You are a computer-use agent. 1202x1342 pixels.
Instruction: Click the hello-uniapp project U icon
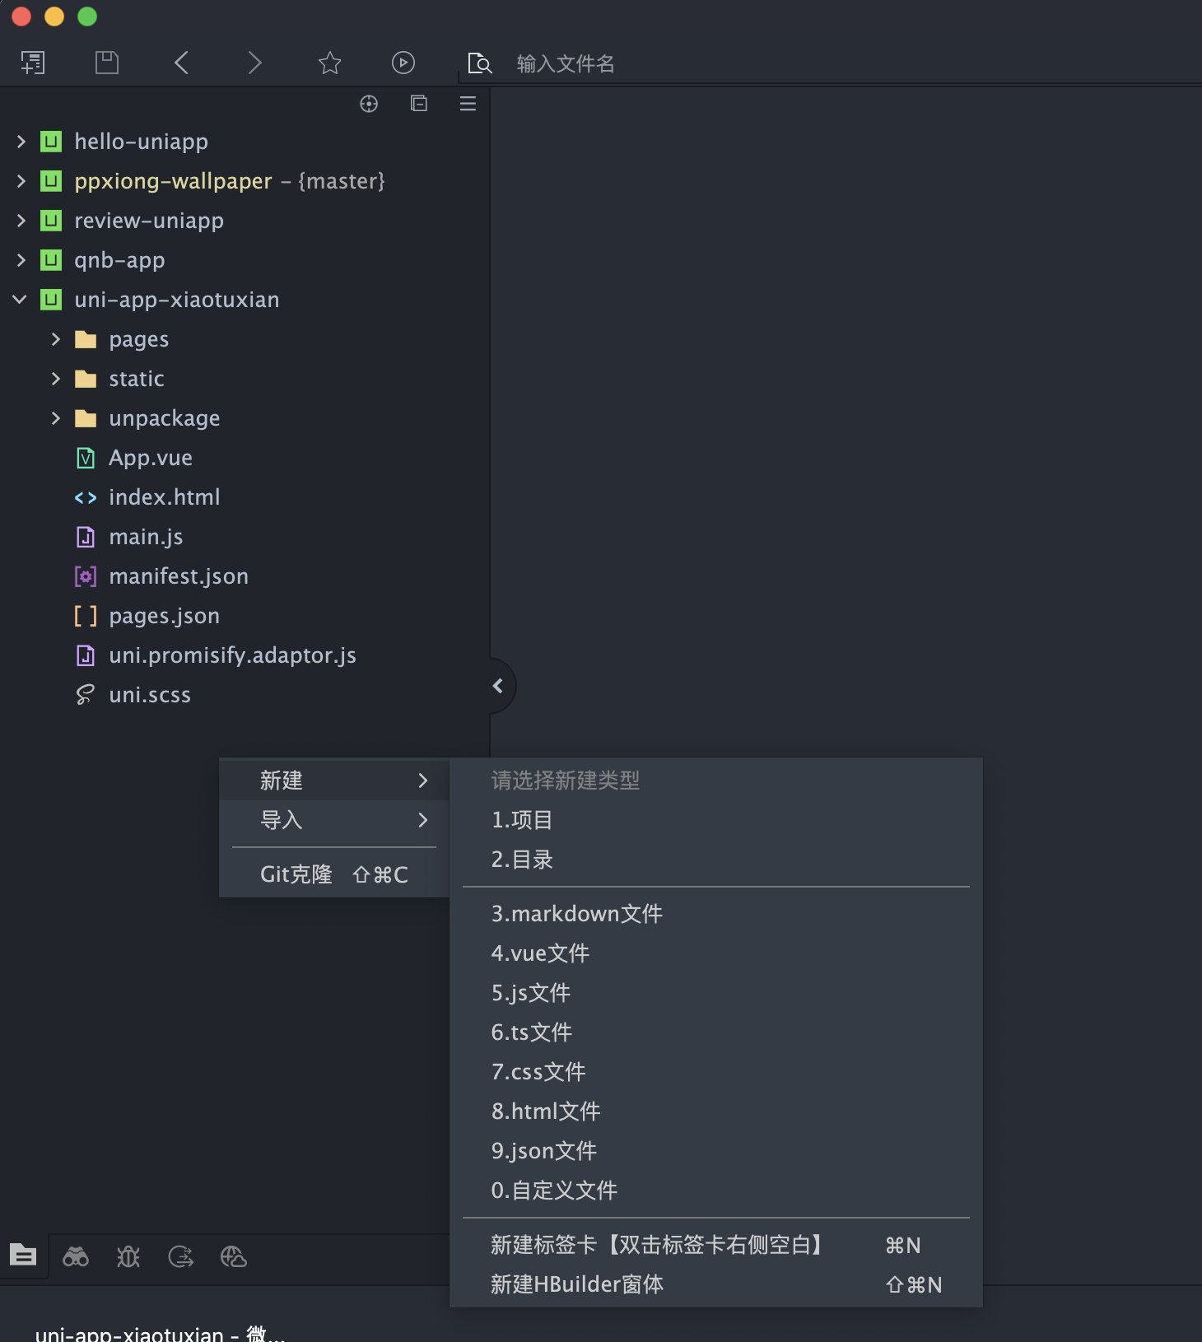(x=51, y=142)
